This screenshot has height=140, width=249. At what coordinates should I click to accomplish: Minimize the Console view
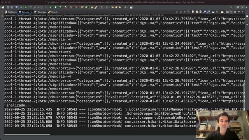(239, 11)
